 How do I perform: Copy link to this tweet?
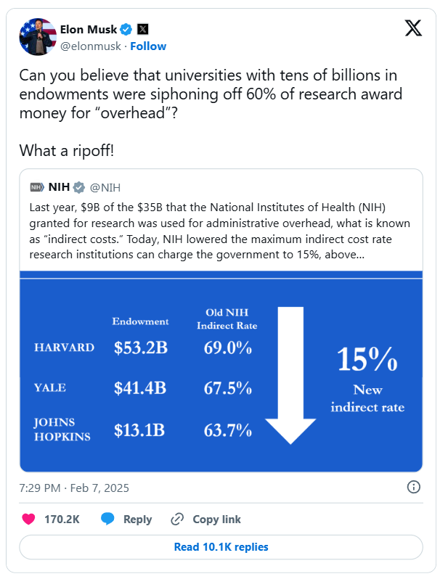click(205, 520)
